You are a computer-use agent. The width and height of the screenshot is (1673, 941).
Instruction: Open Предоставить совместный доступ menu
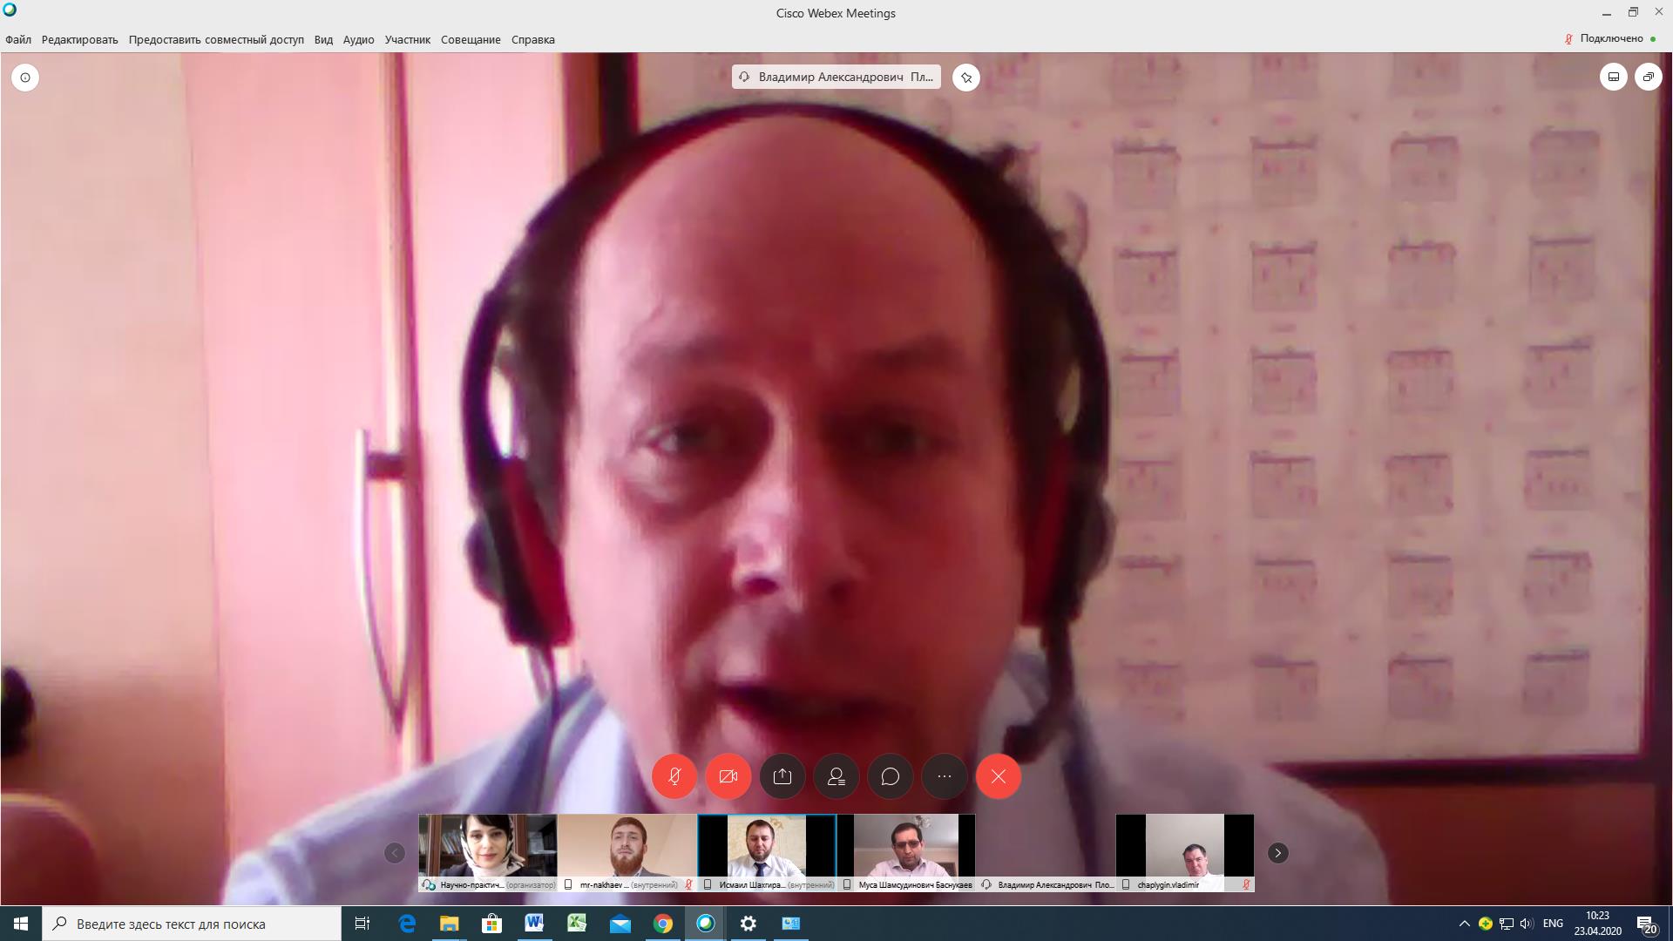coord(216,39)
